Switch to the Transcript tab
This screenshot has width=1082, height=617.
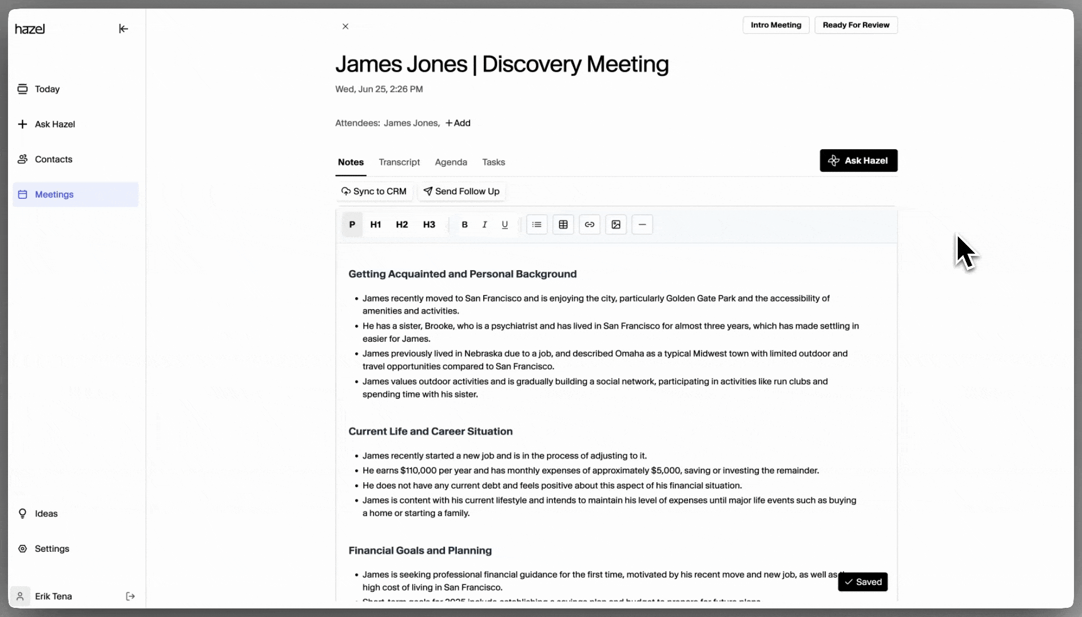399,162
